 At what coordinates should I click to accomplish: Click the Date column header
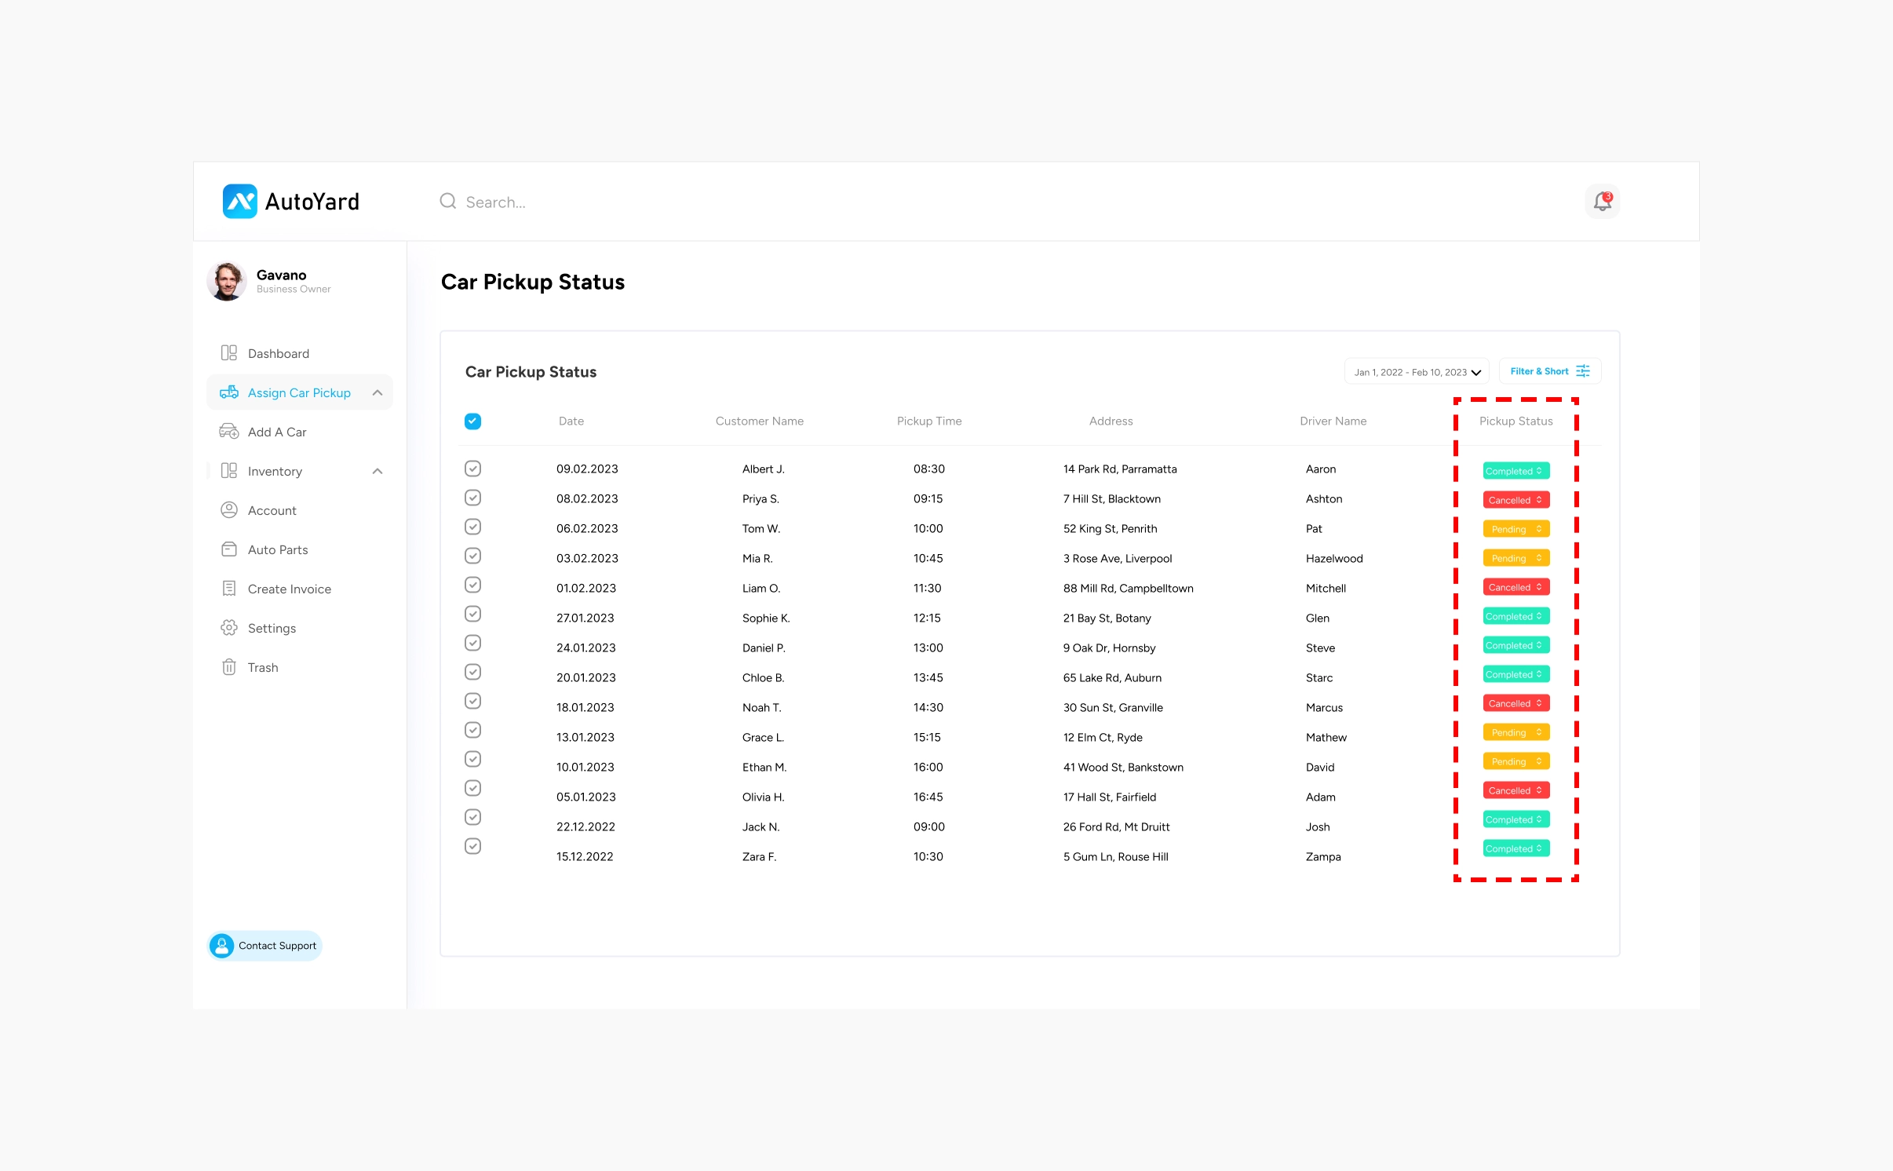click(571, 421)
